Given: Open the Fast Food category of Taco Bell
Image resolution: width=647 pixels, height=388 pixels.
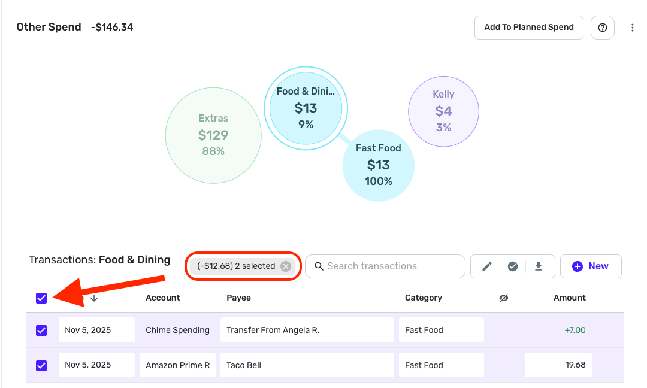Looking at the screenshot, I should coord(441,365).
